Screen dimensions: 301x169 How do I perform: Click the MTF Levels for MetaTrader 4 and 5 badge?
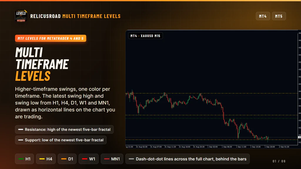[51, 38]
